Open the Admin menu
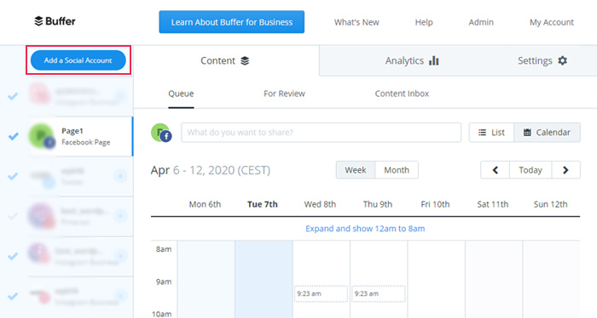Viewport: 597px width, 318px height. 481,22
